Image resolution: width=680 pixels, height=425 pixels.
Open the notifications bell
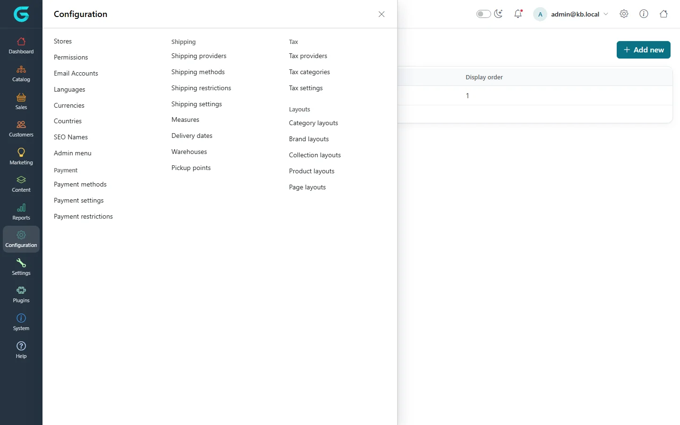[x=518, y=14]
